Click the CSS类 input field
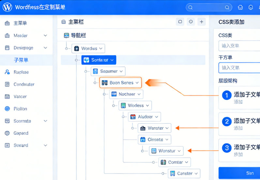This screenshot has width=260, height=180. tap(239, 46)
